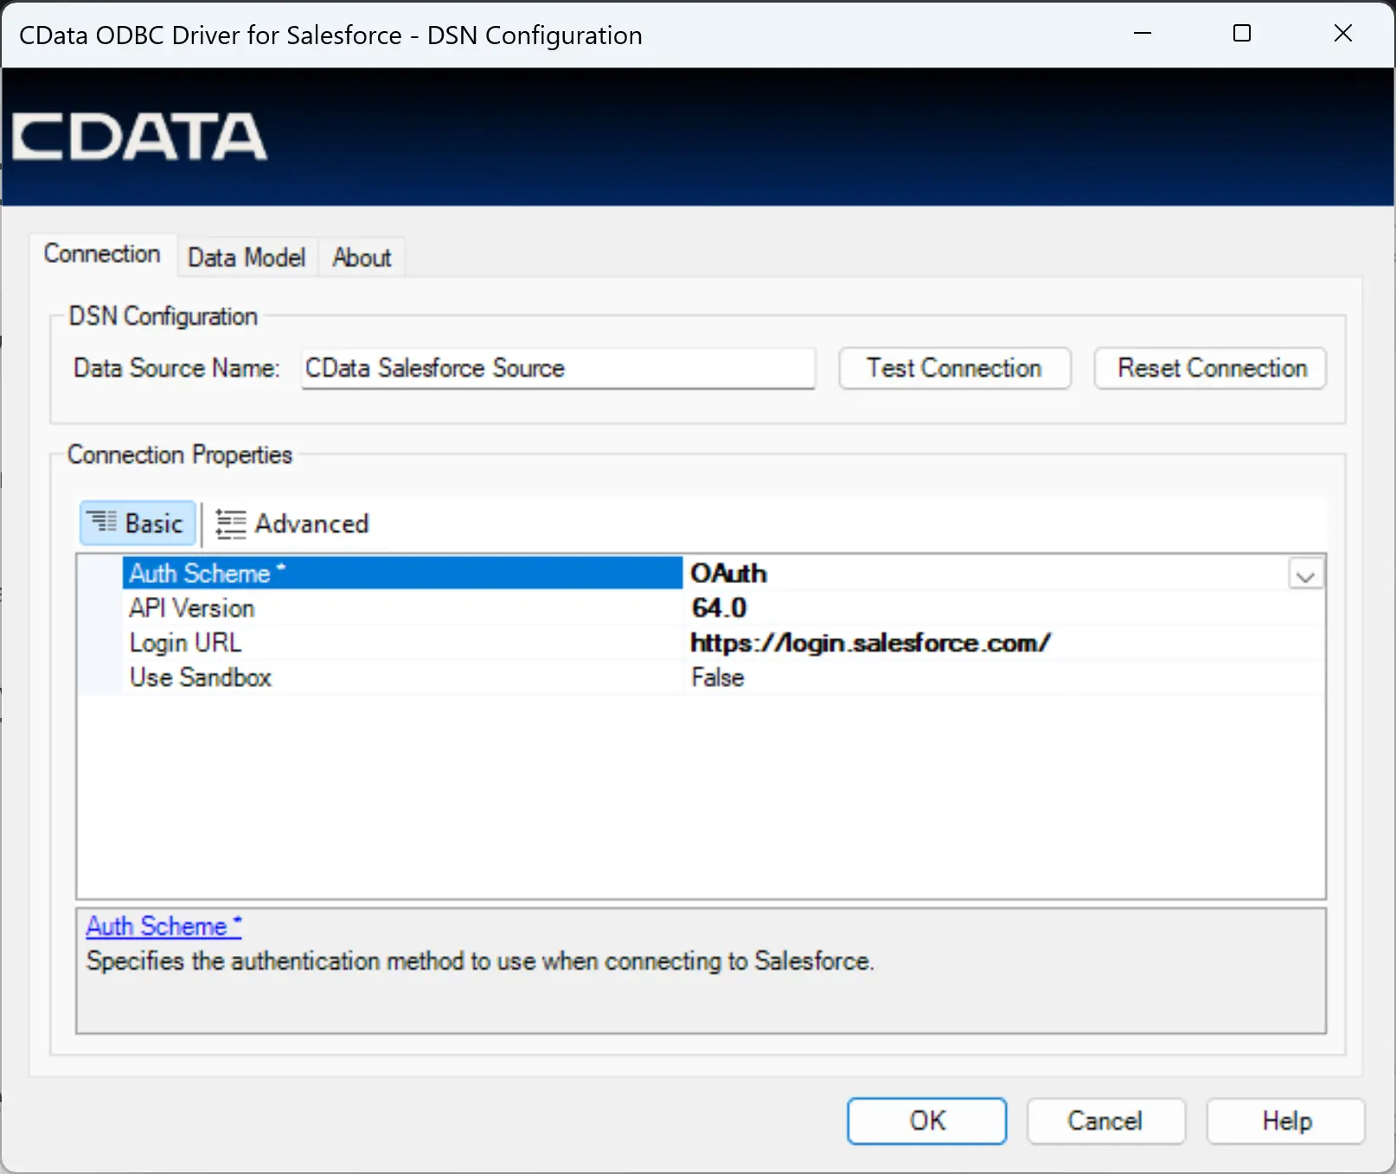Confirm with the OK button
The width and height of the screenshot is (1396, 1174).
927,1121
